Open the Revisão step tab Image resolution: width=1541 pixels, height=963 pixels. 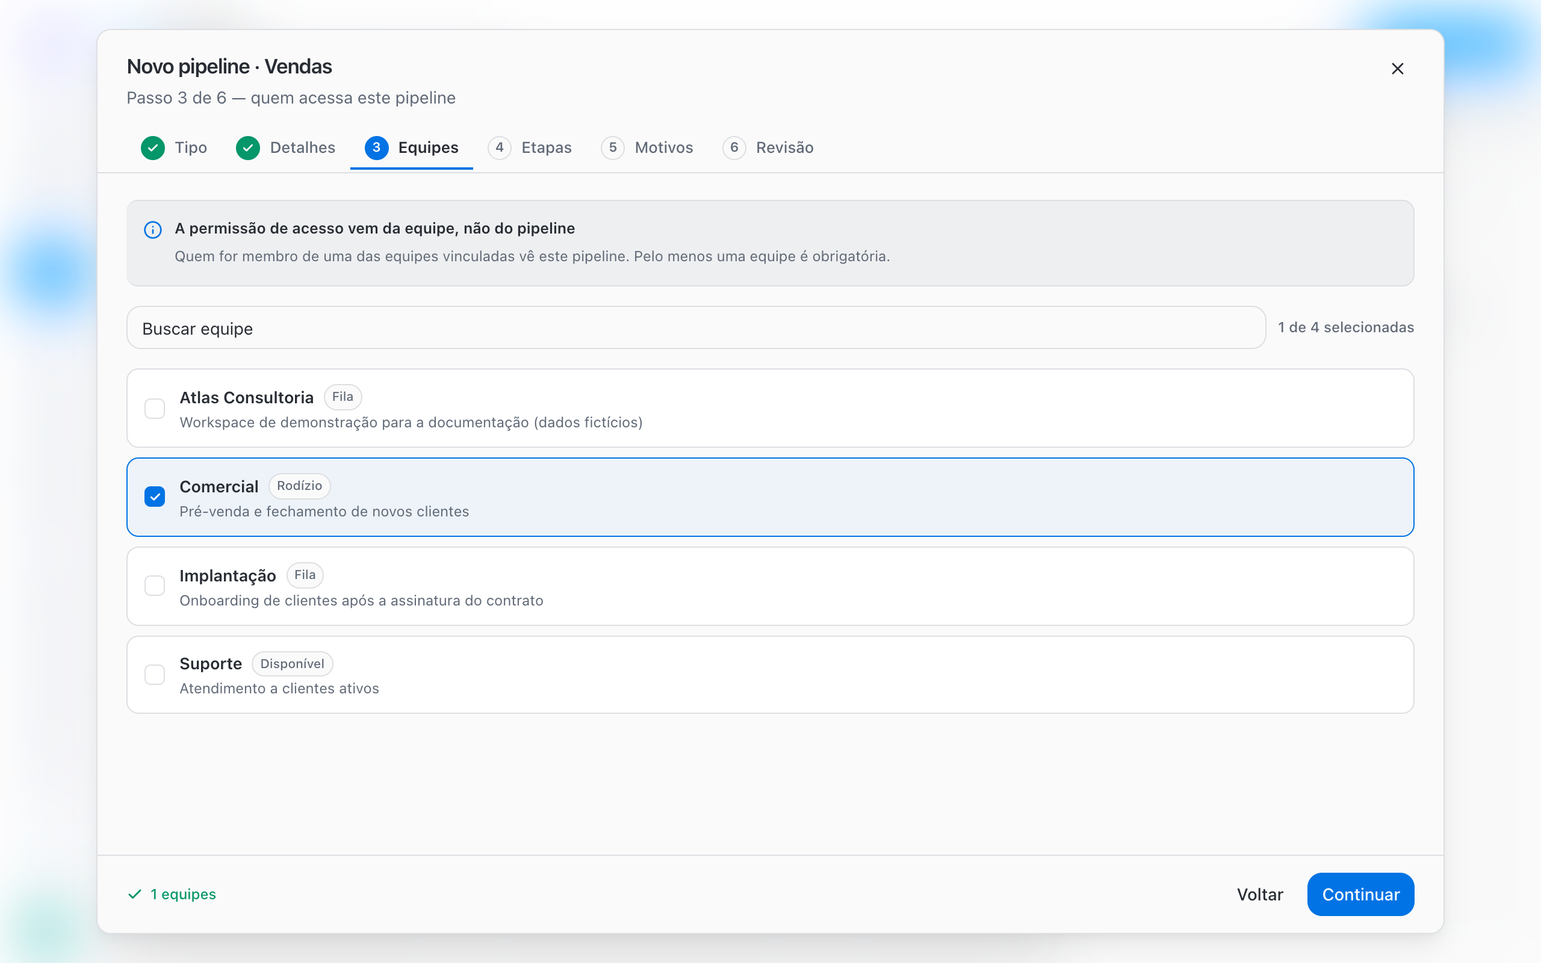[x=768, y=148]
